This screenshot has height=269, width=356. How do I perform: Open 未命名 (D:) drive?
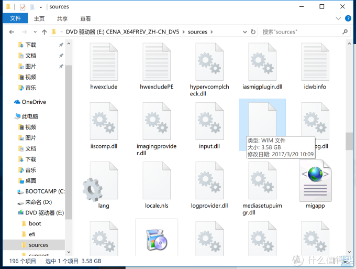point(35,202)
